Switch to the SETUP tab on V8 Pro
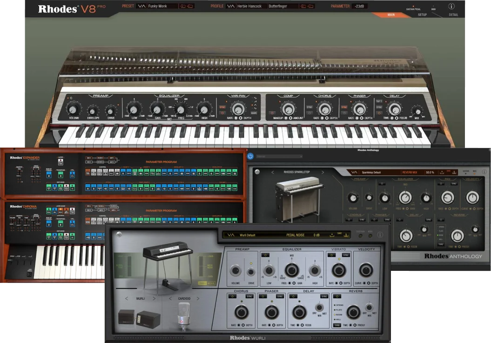The width and height of the screenshot is (491, 343). (423, 14)
